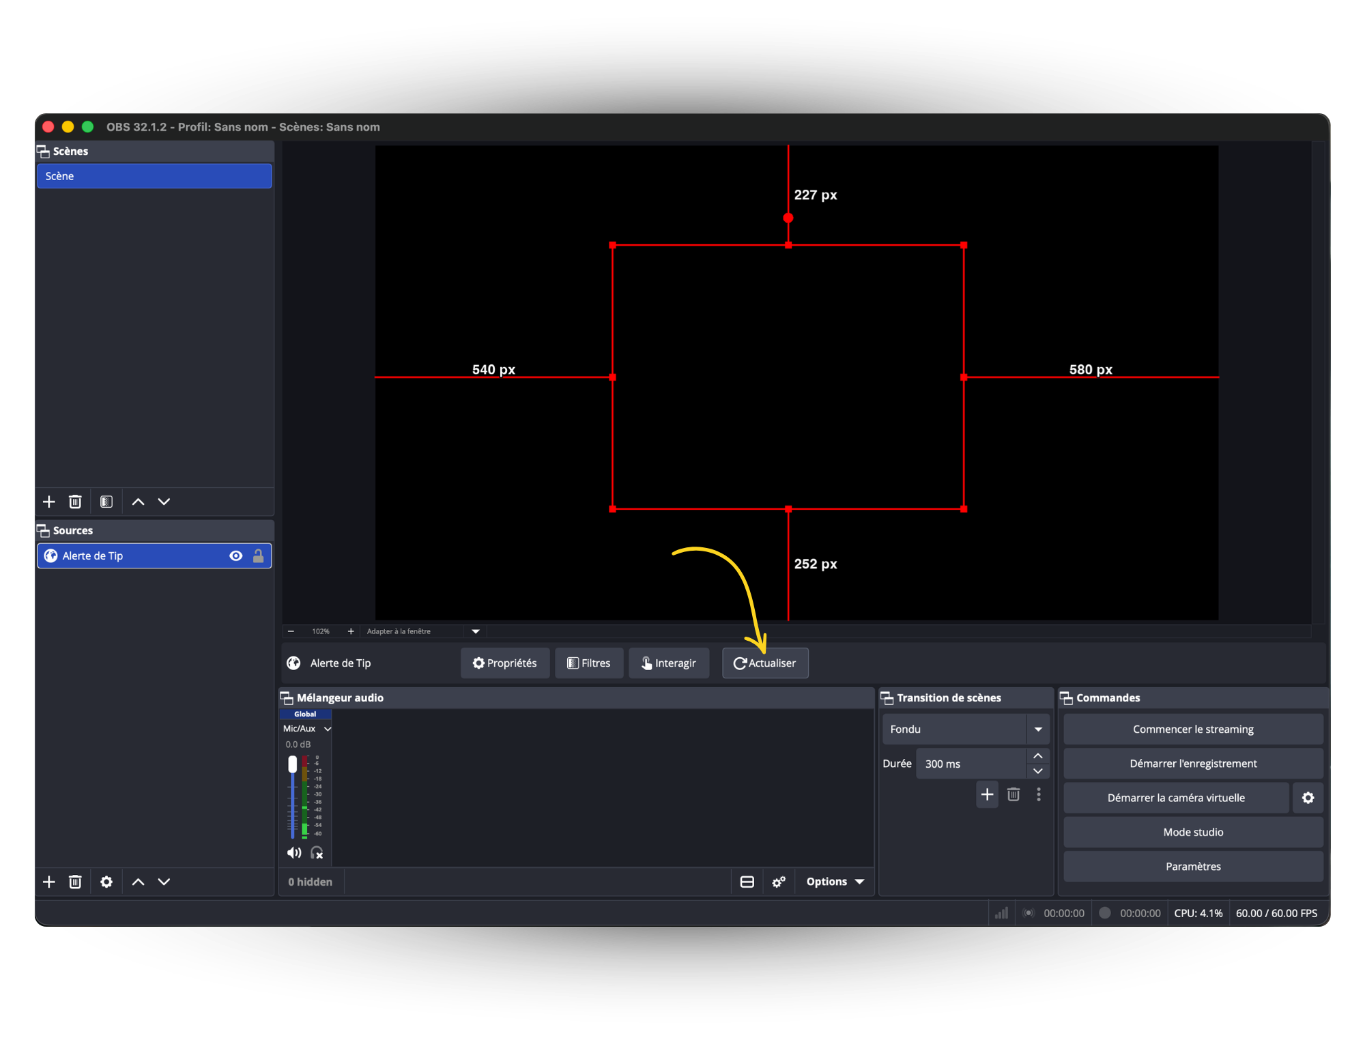Click the Mélangeur audio dock icon
The image size is (1365, 1040).
(287, 697)
